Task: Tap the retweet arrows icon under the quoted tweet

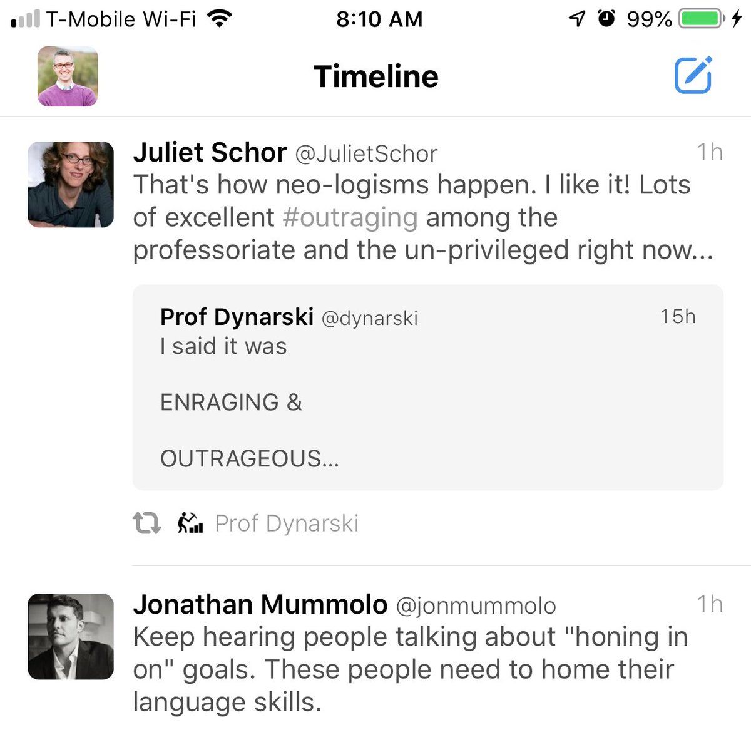Action: pyautogui.click(x=146, y=523)
